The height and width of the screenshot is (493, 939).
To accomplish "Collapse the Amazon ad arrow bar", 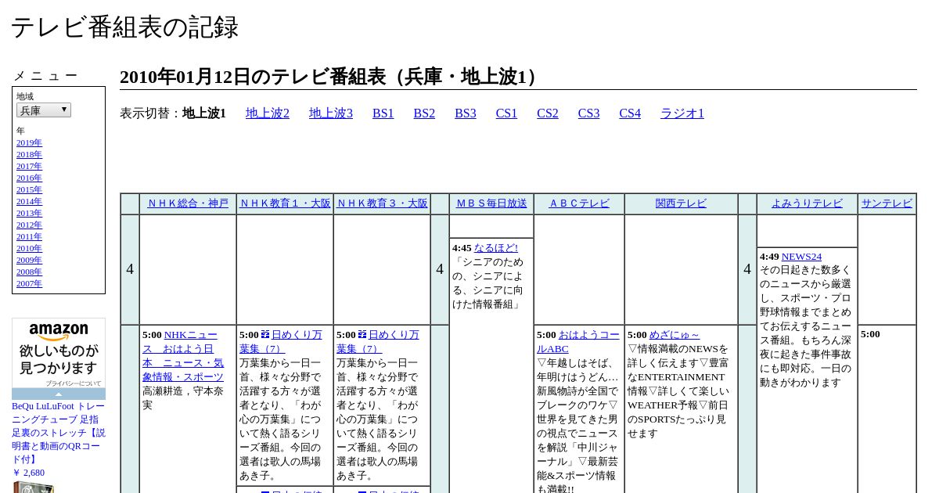I will 59,394.
